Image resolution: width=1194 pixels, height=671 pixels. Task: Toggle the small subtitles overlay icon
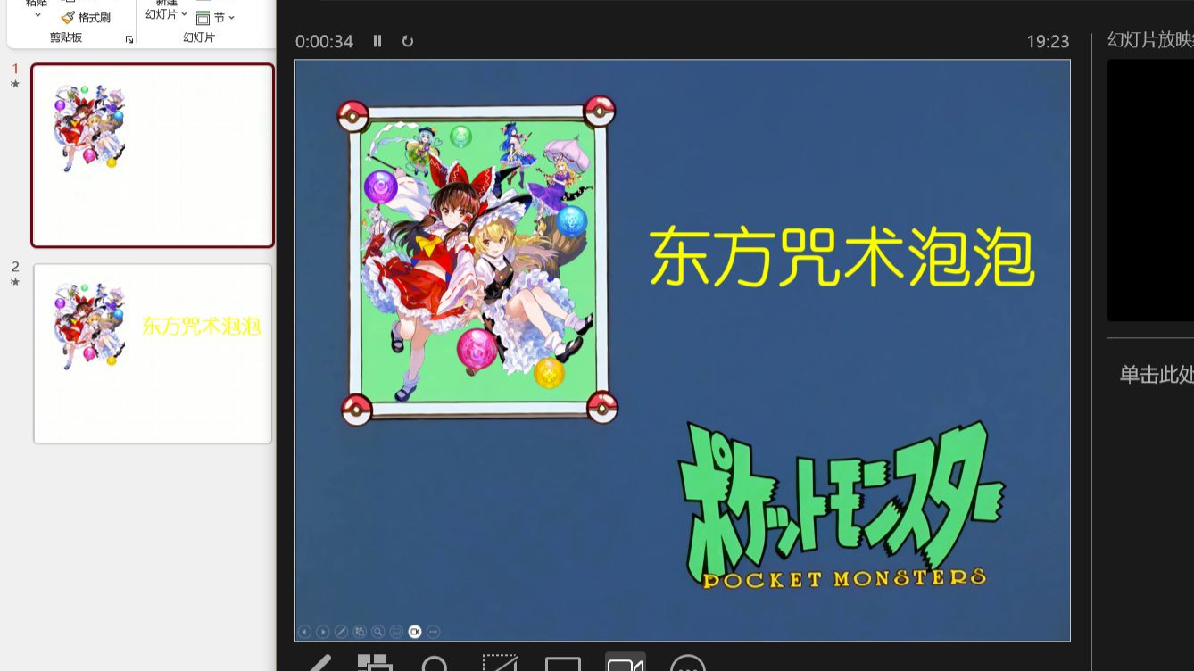pyautogui.click(x=396, y=632)
